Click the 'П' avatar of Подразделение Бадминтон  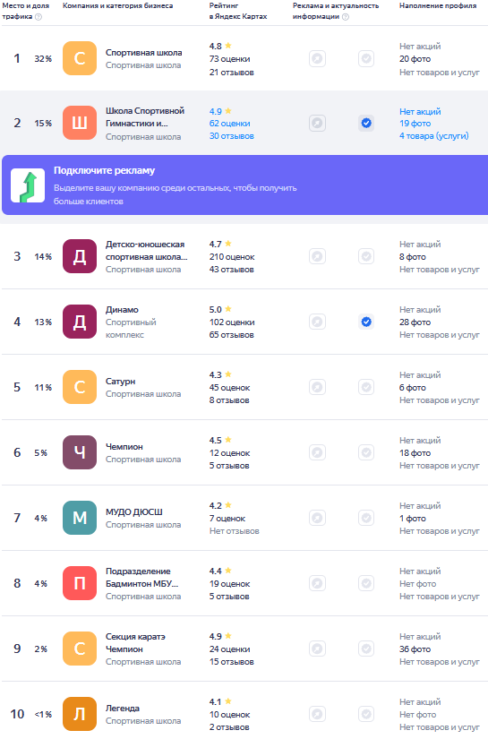(80, 583)
